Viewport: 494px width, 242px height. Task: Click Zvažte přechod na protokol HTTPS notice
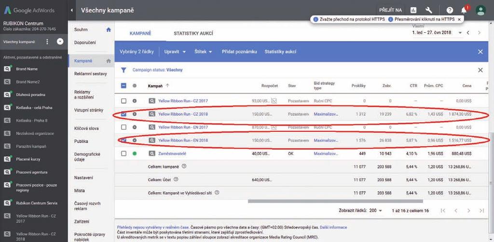(x=350, y=20)
